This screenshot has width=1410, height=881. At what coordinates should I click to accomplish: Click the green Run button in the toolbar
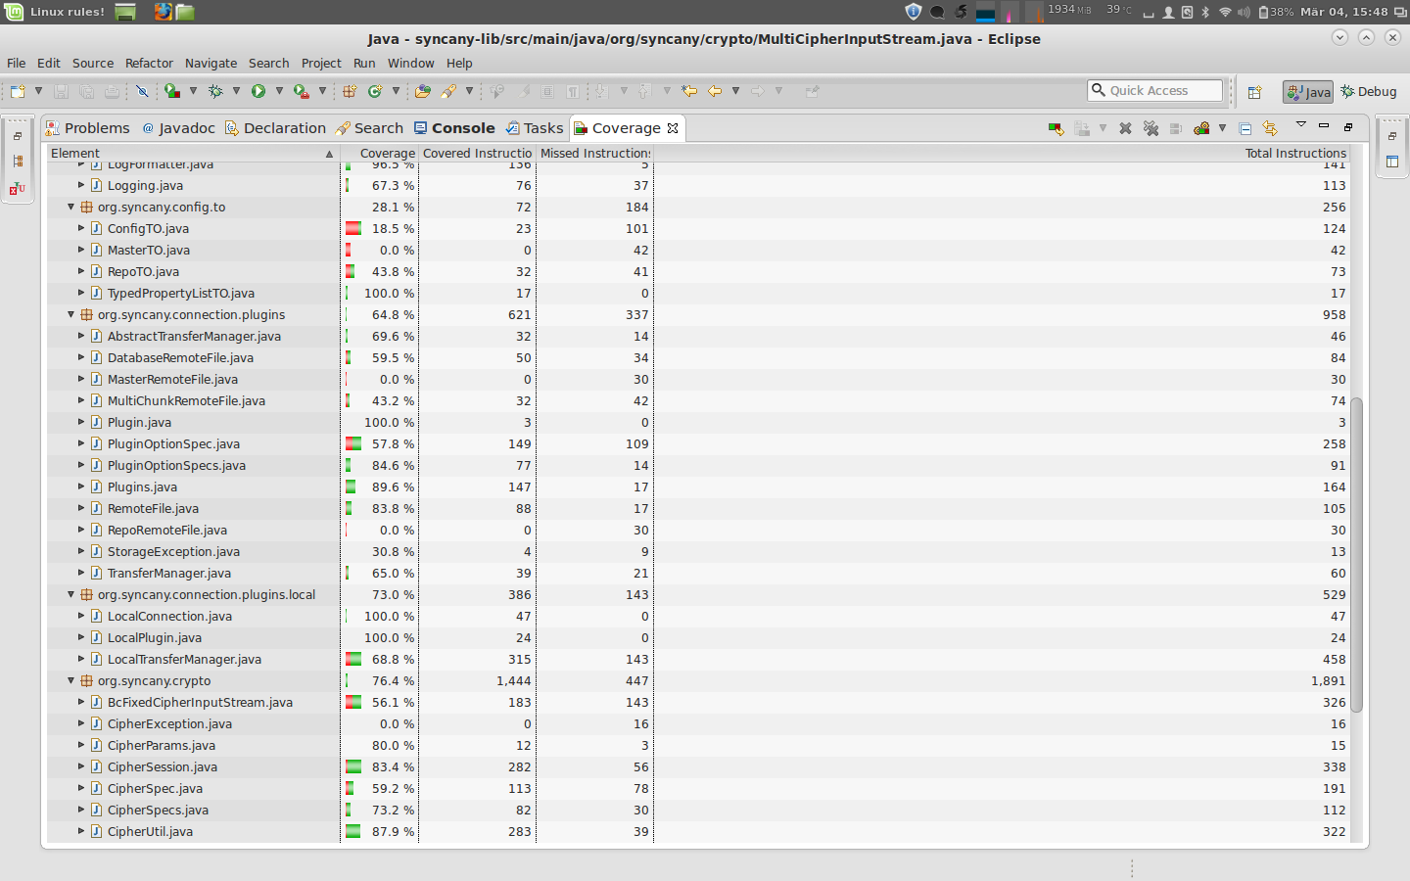pyautogui.click(x=258, y=91)
